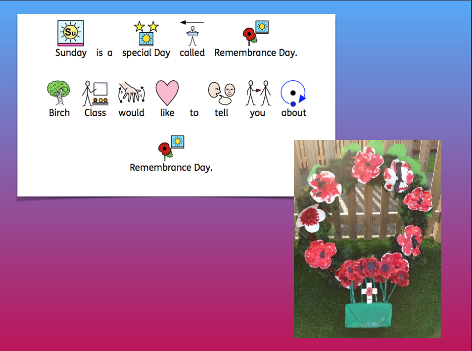Click the word 'called'
472x351 pixels.
coord(192,53)
